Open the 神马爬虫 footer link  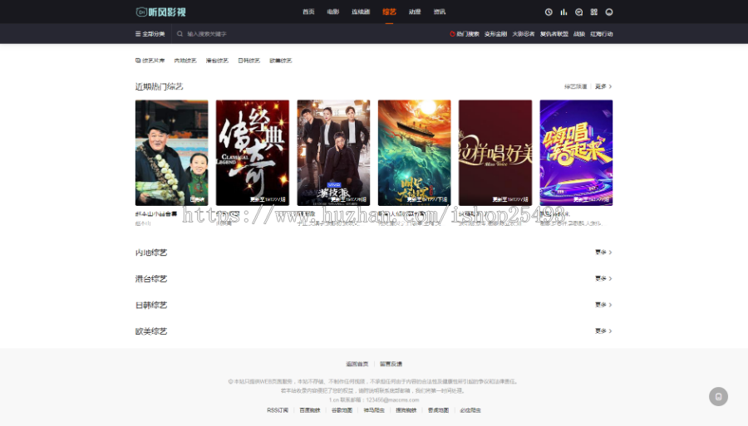(374, 409)
